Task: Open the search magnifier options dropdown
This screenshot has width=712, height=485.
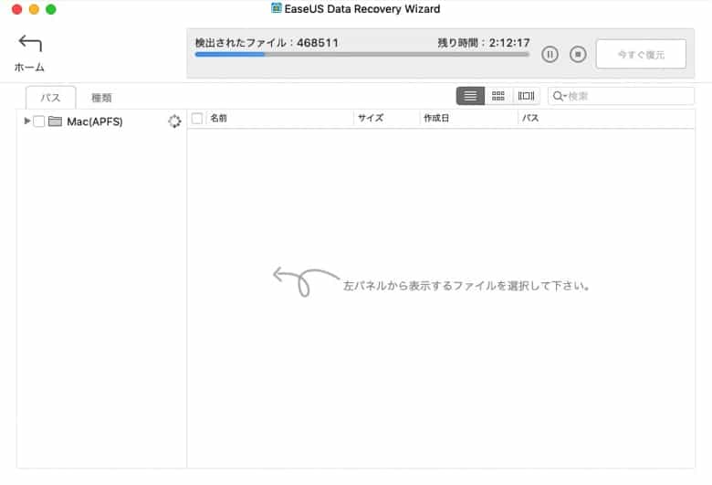Action: (560, 96)
